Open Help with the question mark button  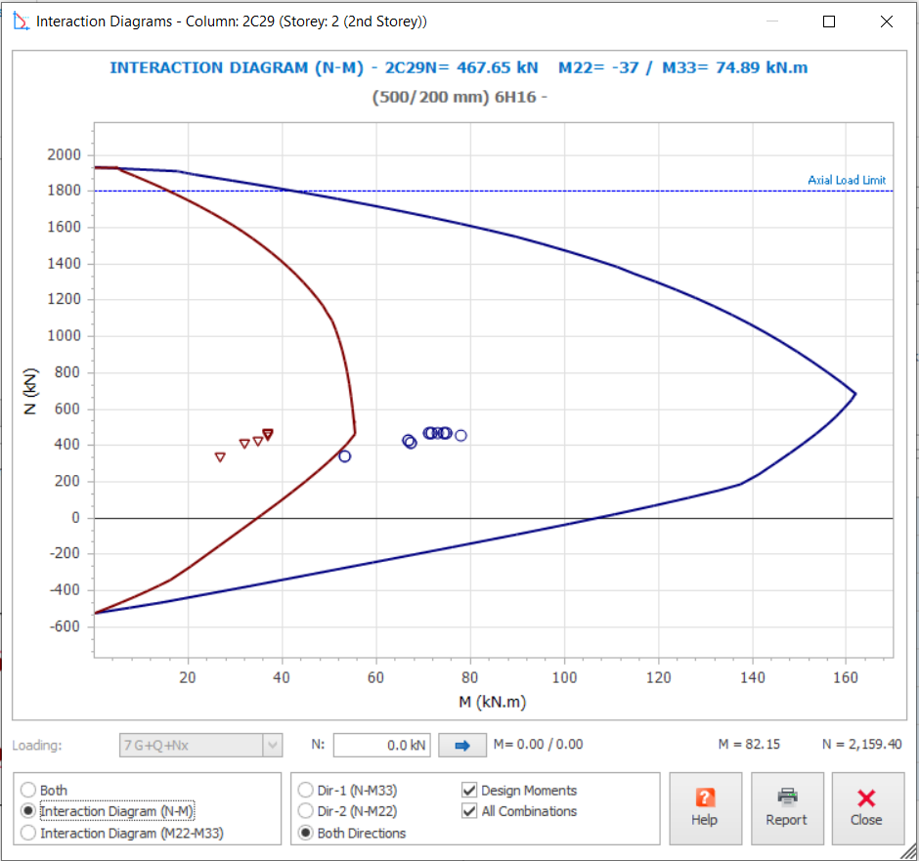[705, 808]
